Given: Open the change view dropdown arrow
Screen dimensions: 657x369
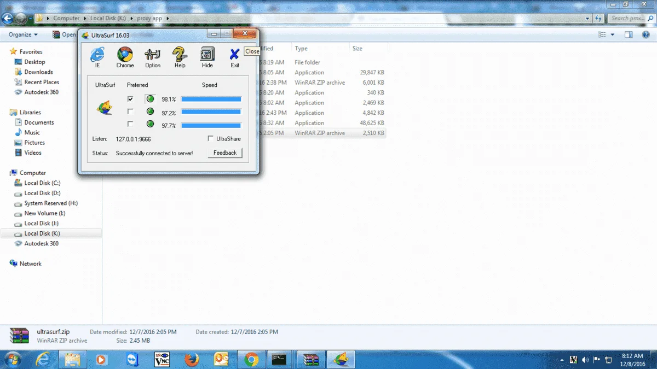Looking at the screenshot, I should click(x=613, y=34).
